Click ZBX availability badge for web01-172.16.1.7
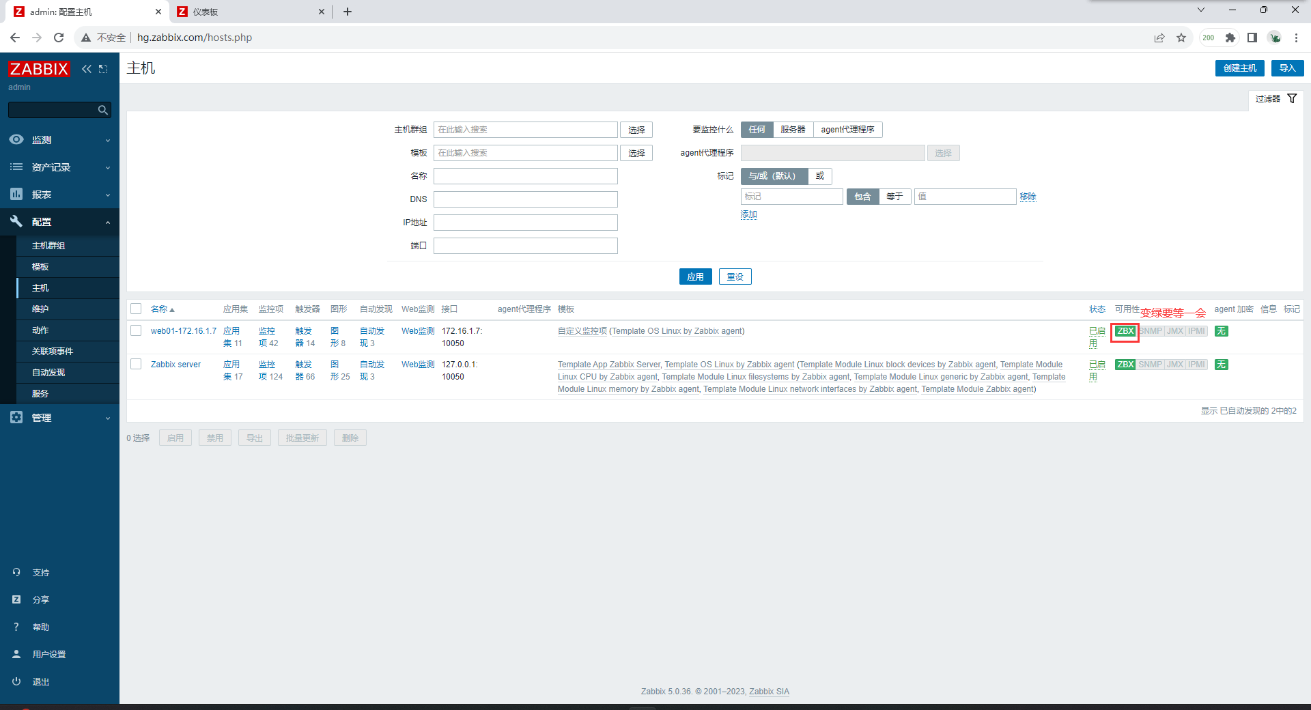 [x=1125, y=331]
